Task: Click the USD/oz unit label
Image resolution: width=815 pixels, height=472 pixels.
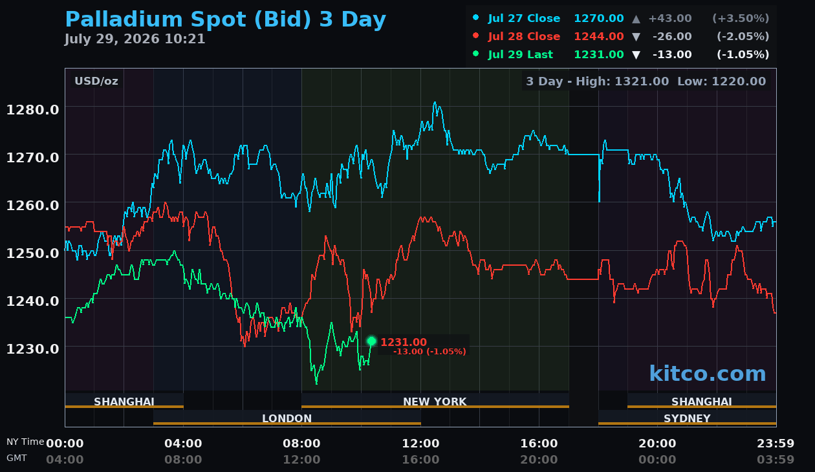Action: [96, 81]
